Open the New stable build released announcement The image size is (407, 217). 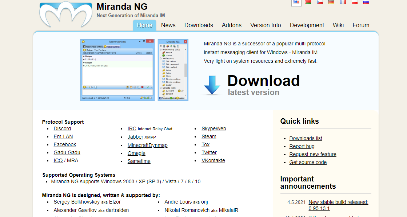338,205
